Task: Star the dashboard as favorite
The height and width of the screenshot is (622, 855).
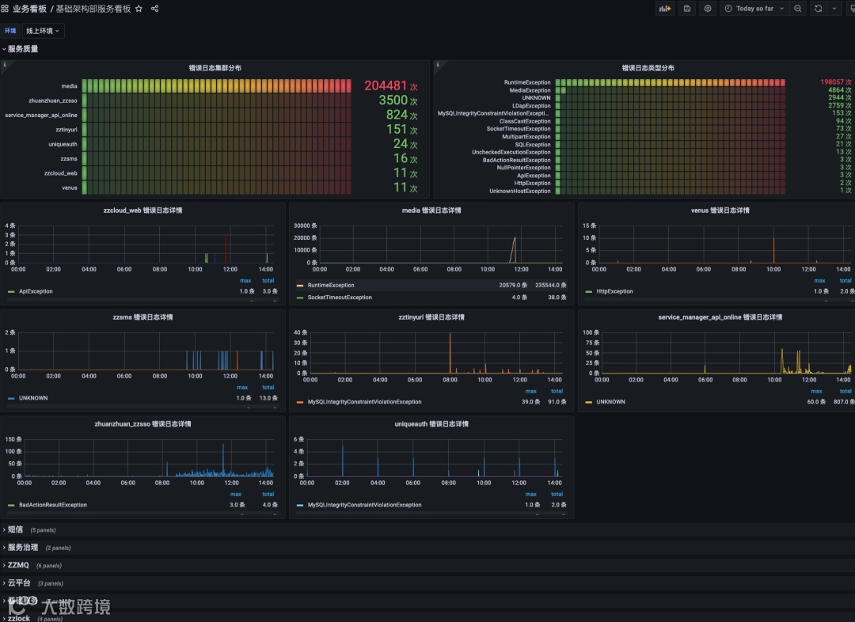Action: tap(139, 9)
